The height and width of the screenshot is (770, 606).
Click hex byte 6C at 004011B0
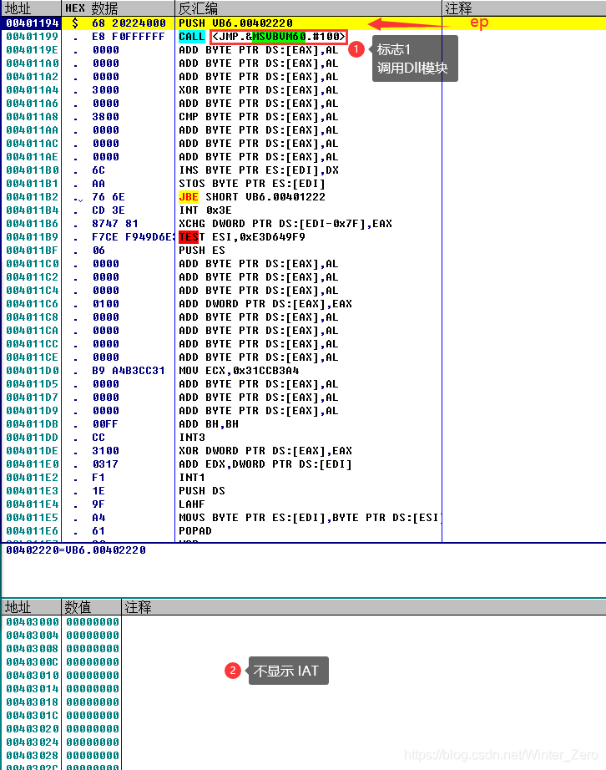coord(98,170)
